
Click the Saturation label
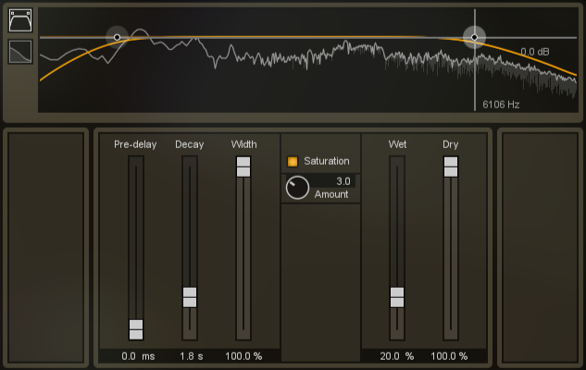(x=327, y=161)
